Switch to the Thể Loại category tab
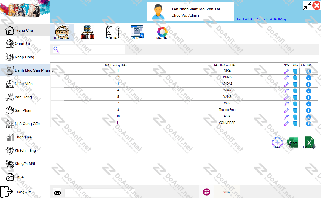The image size is (321, 198). pos(87,32)
